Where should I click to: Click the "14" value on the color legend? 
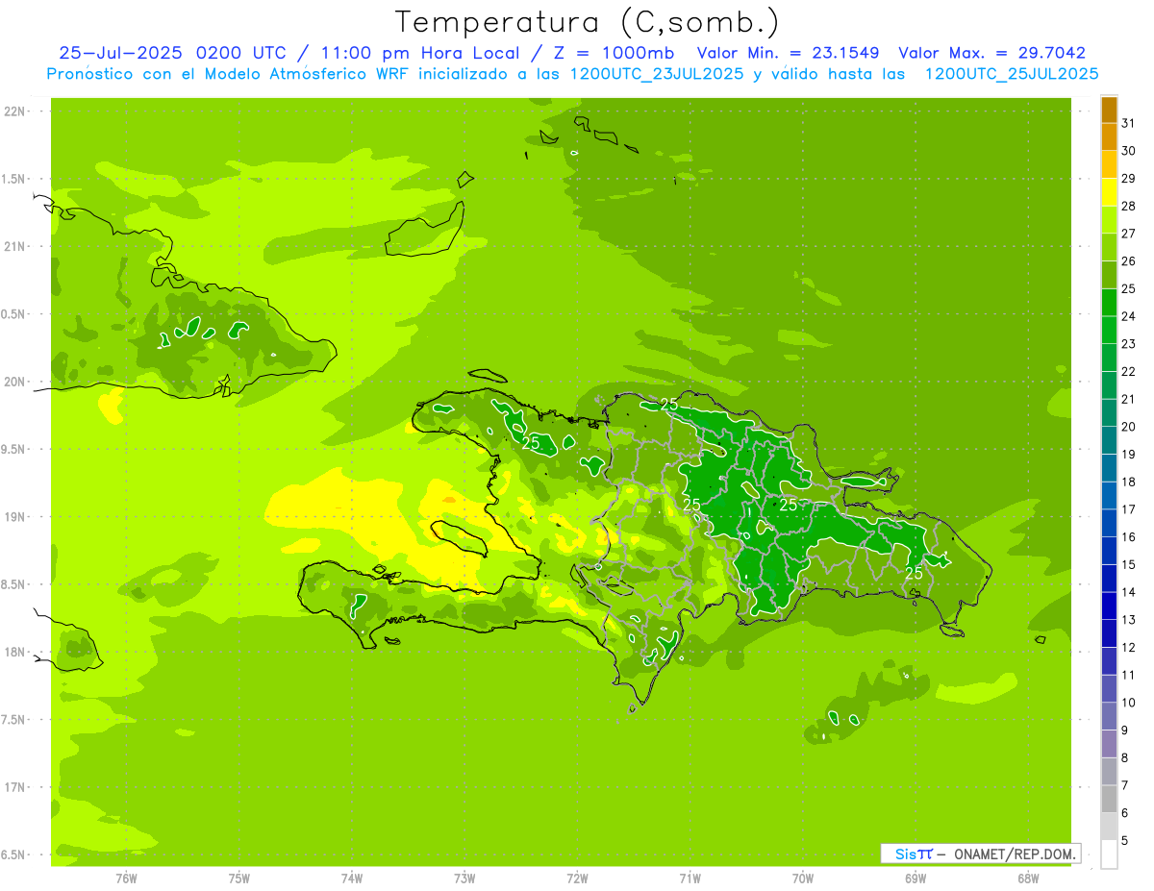tap(1129, 592)
